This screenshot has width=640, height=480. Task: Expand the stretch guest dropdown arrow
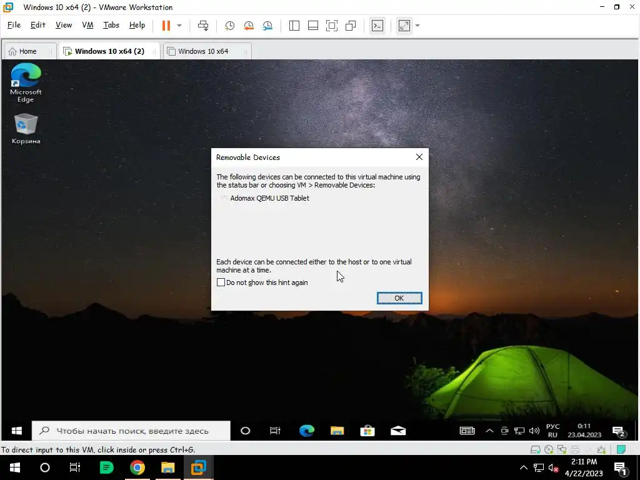[417, 26]
